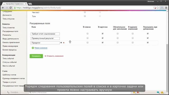The height and width of the screenshot is (95, 169).
Task: Toggle В списке for Требует отчёт о выполнении
Action: pyautogui.click(x=87, y=34)
